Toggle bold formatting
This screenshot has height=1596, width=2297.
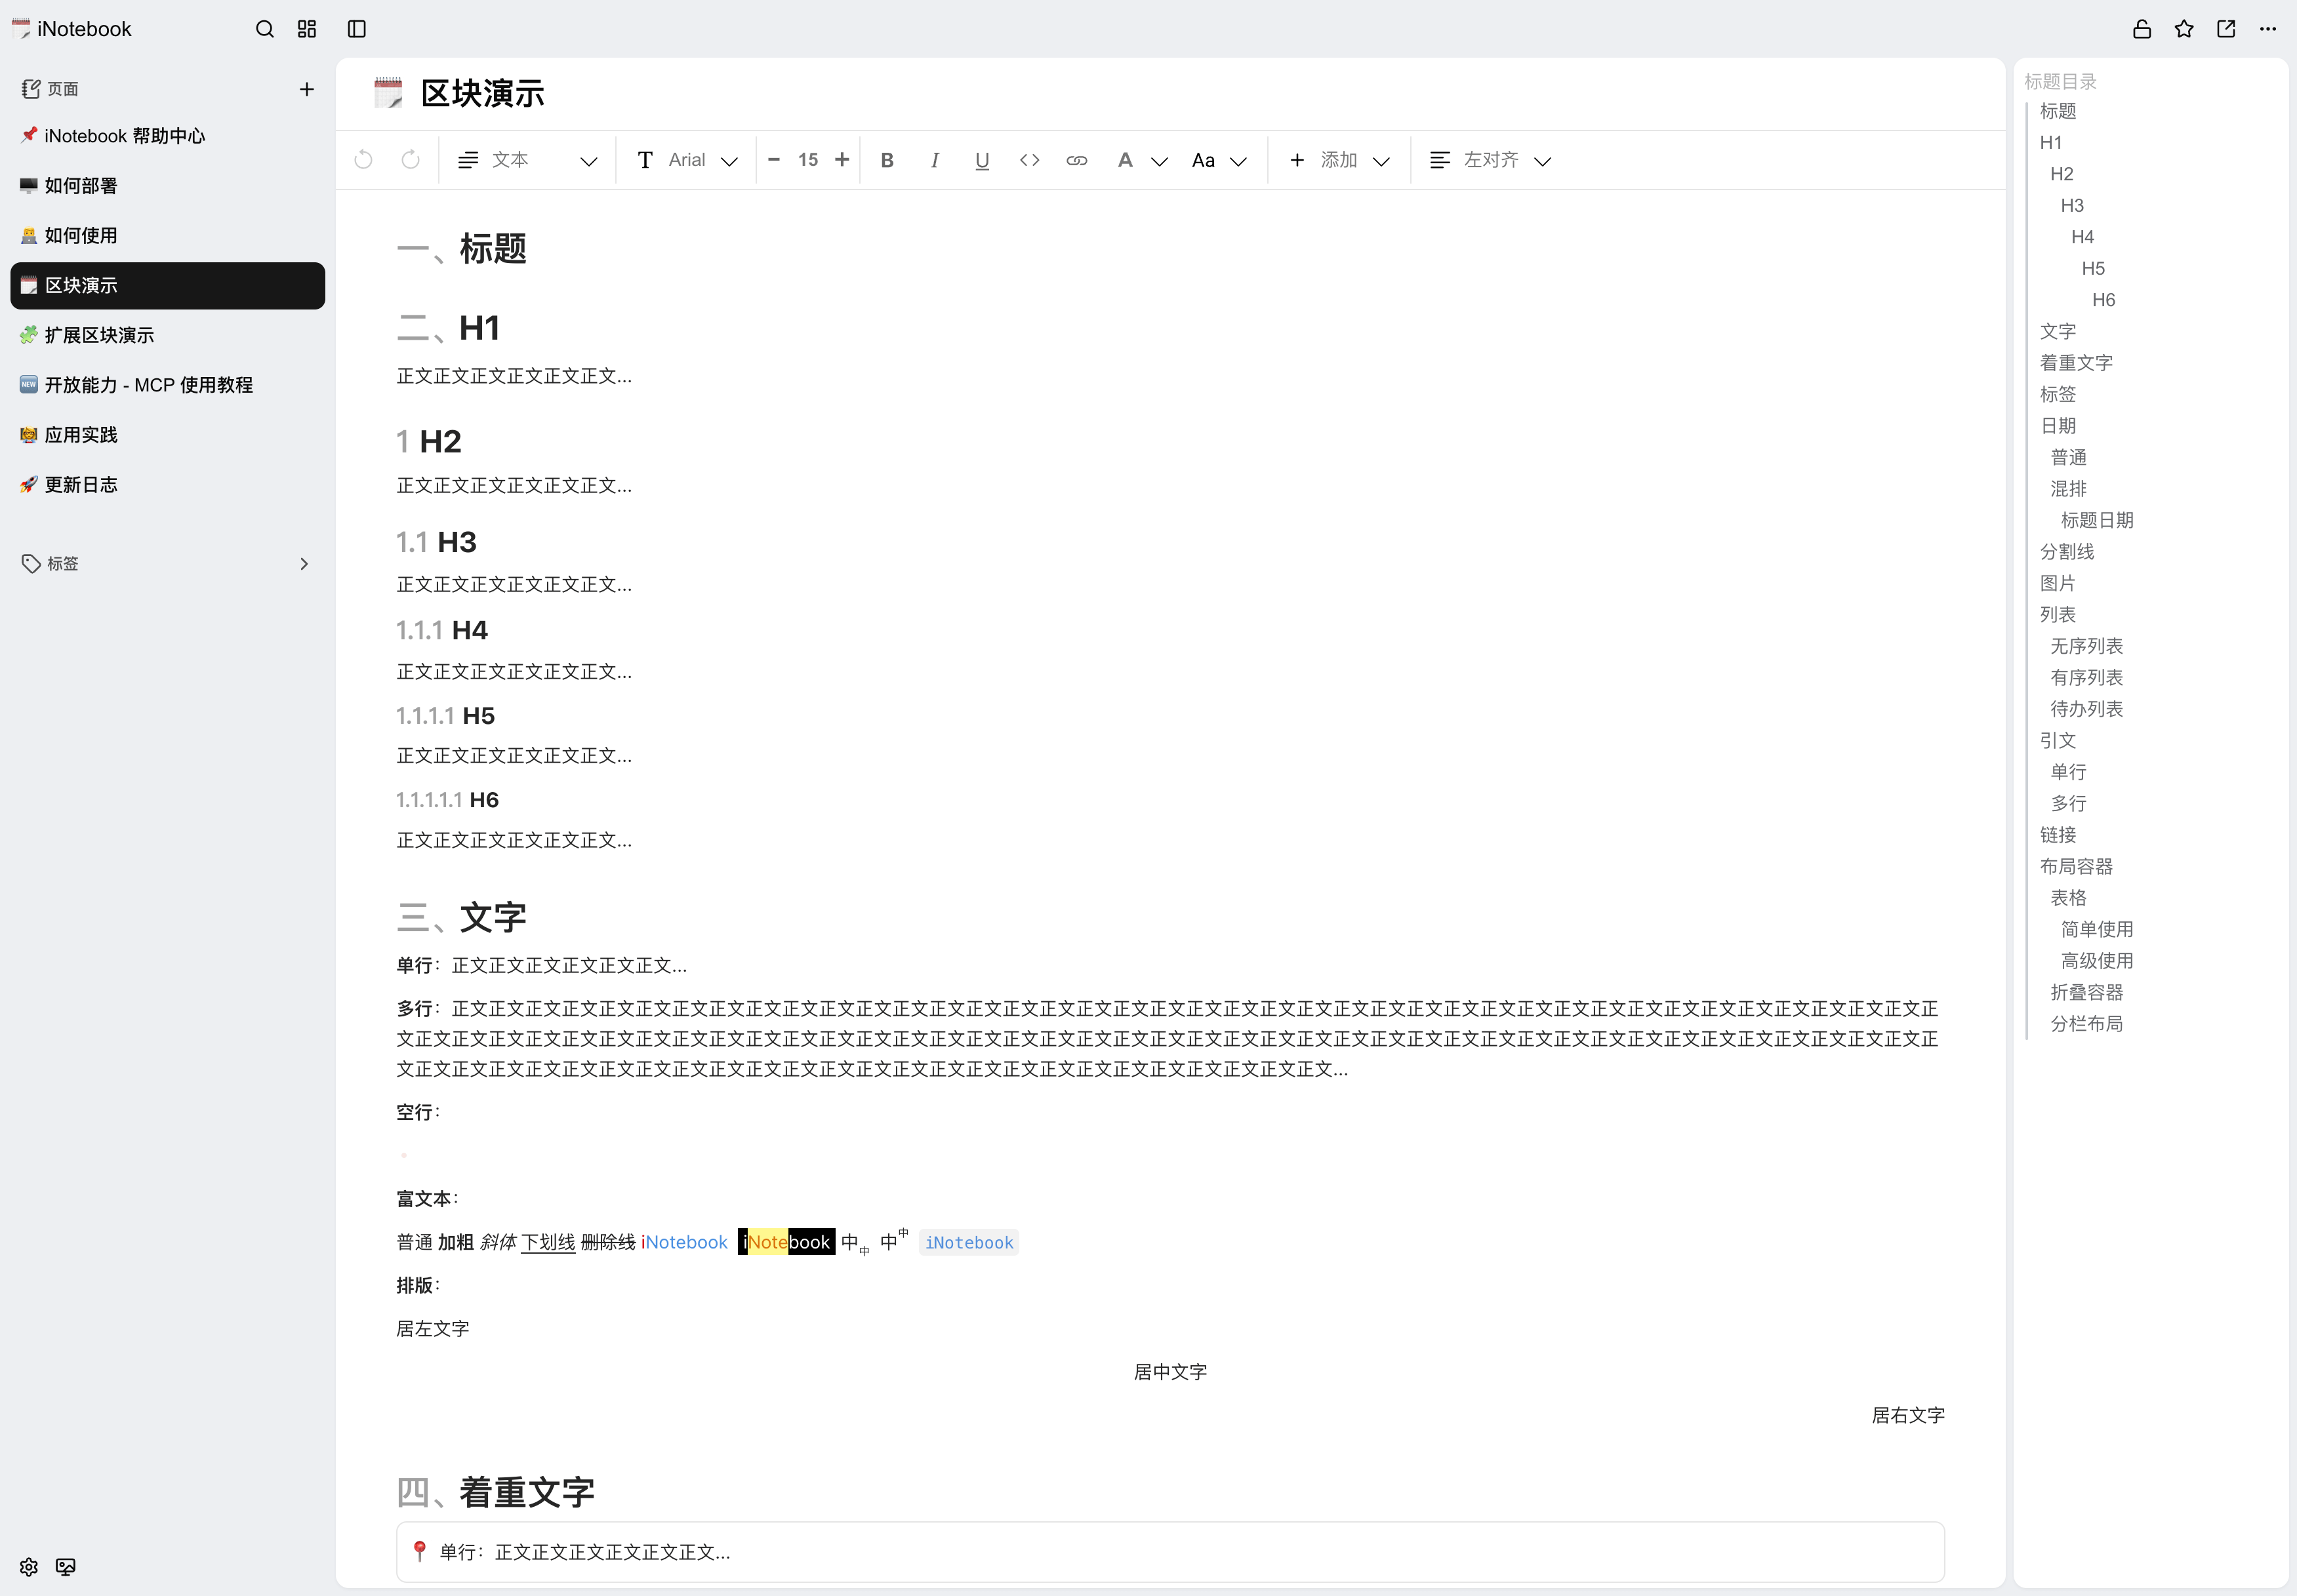(x=887, y=160)
